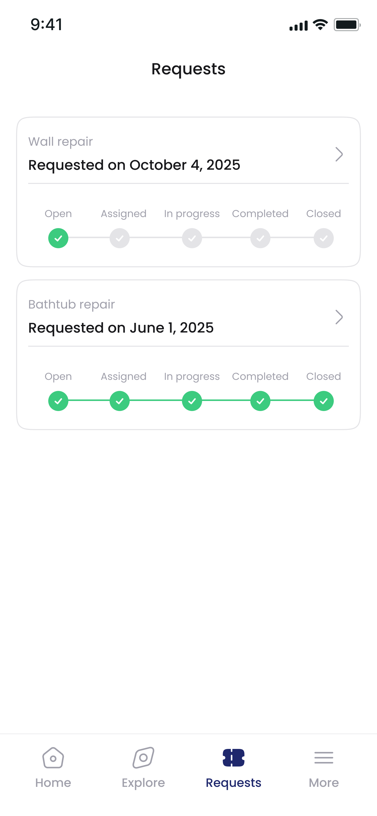The height and width of the screenshot is (816, 377).
Task: Toggle Wall repair's In progress step checkmark
Action: 192,238
